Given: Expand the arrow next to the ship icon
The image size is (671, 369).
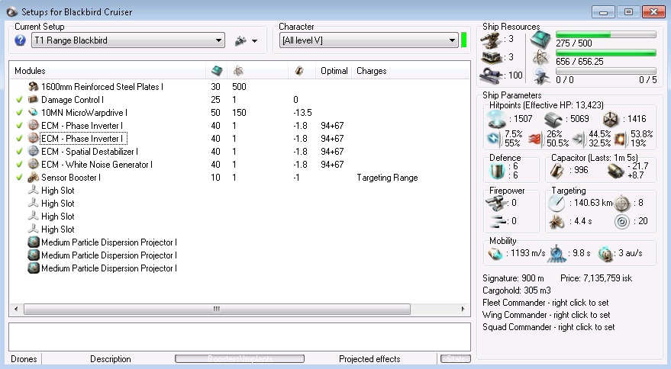Looking at the screenshot, I should pos(255,41).
